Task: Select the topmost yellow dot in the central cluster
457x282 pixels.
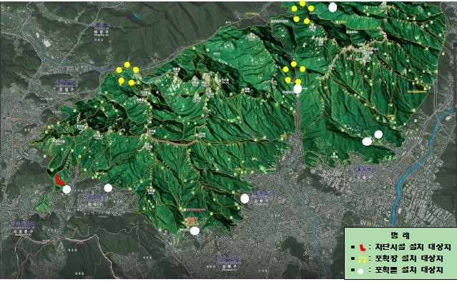Action: (294, 64)
